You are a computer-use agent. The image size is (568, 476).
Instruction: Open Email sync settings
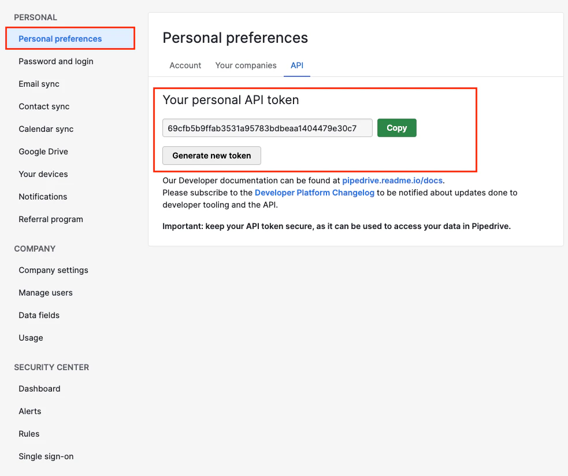[x=39, y=84]
